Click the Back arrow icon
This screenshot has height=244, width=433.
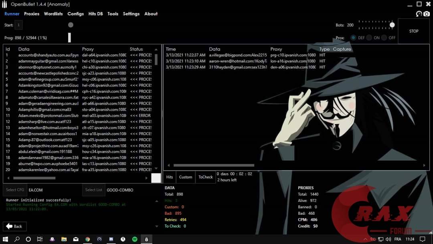point(9,226)
